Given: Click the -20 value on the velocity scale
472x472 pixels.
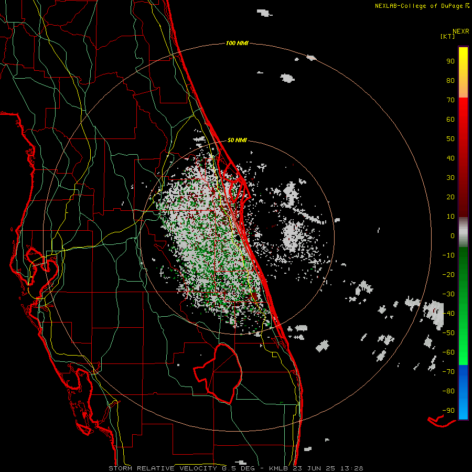Looking at the screenshot, I should point(448,275).
